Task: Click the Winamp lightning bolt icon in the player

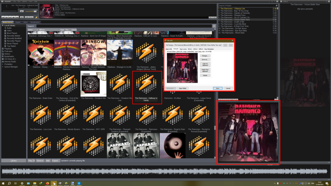Action: (36, 17)
